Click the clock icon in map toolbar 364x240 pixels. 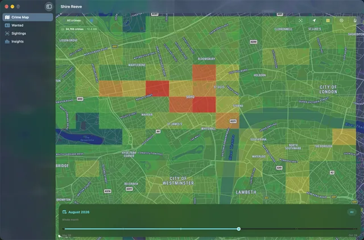click(x=341, y=20)
